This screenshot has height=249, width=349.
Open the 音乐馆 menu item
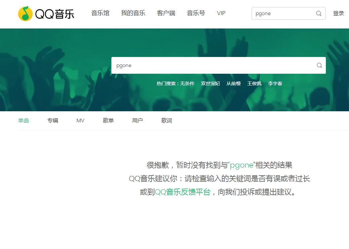pyautogui.click(x=100, y=13)
